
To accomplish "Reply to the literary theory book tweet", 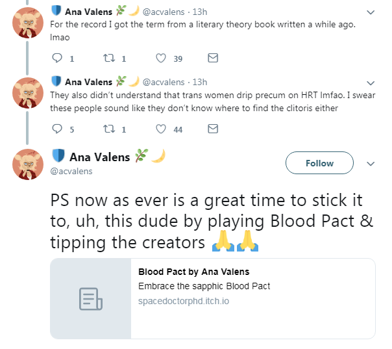I will pos(57,58).
